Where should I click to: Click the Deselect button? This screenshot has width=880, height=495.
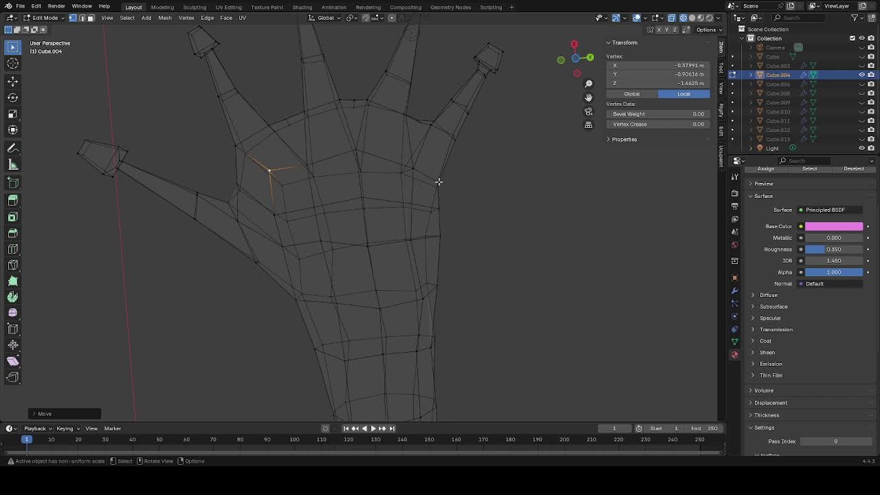tap(854, 168)
